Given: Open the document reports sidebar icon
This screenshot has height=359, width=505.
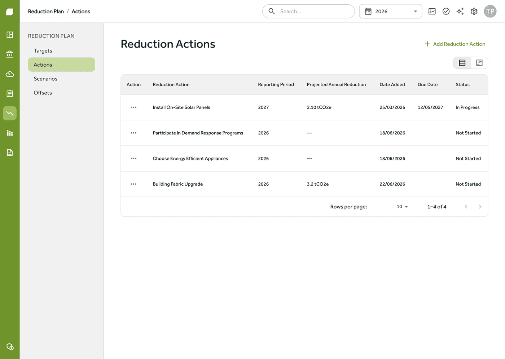Looking at the screenshot, I should point(10,152).
